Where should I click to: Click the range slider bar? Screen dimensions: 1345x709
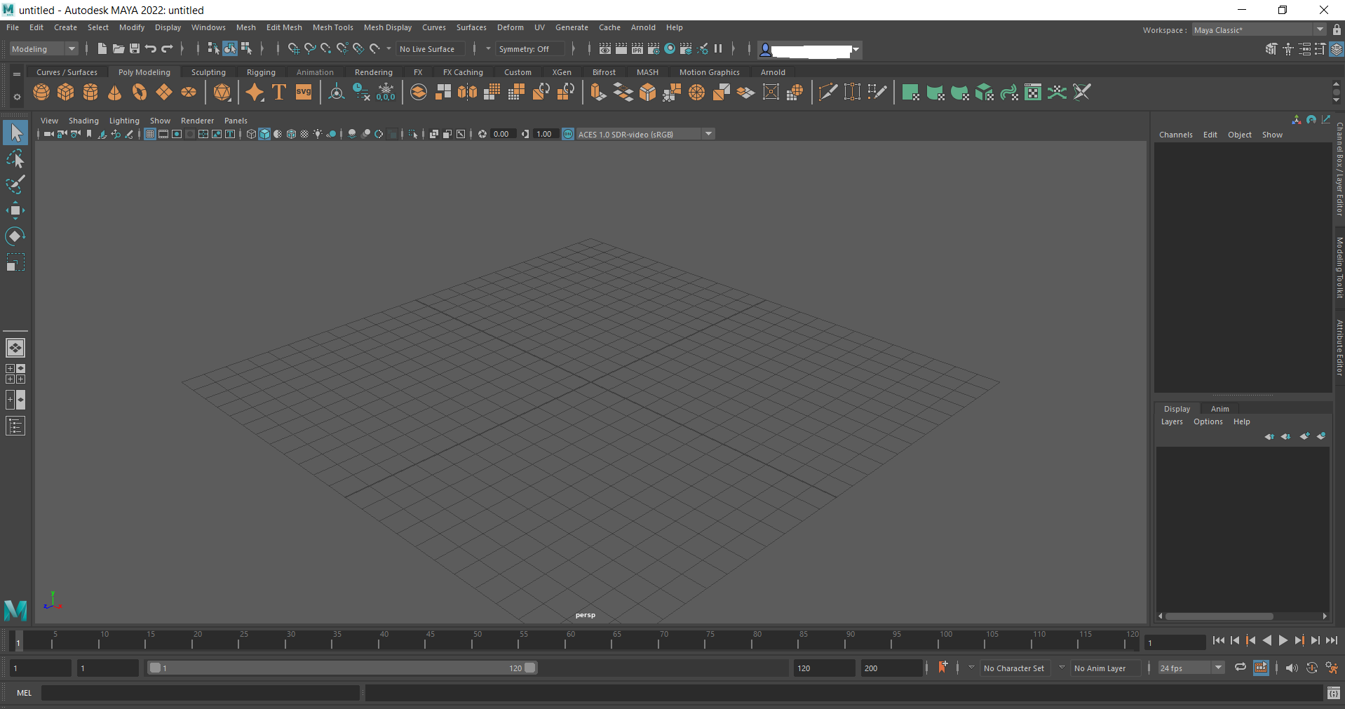[x=342, y=668]
